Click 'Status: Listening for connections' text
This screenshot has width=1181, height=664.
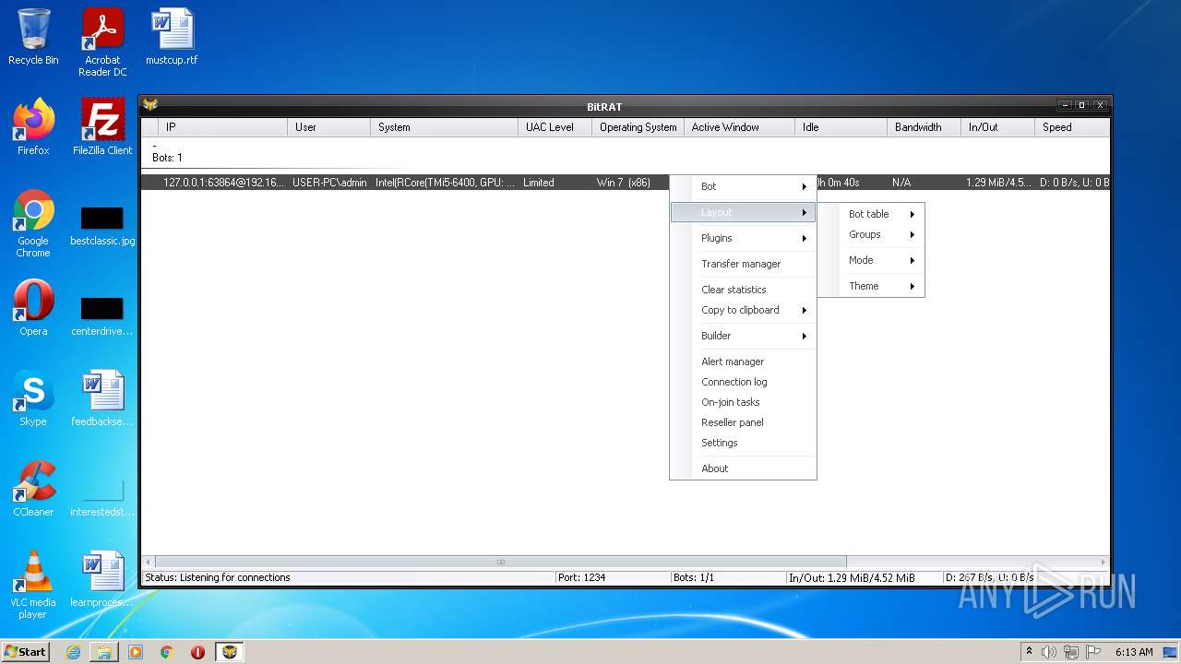[218, 577]
